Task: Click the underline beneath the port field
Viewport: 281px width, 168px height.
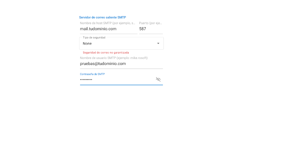Action: (x=151, y=34)
